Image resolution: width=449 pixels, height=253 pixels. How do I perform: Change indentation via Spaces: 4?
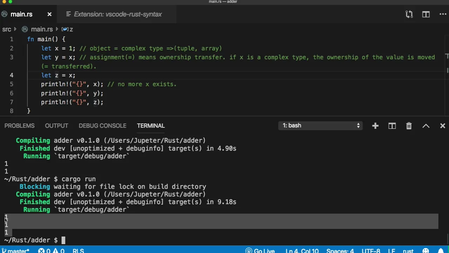pos(340,250)
